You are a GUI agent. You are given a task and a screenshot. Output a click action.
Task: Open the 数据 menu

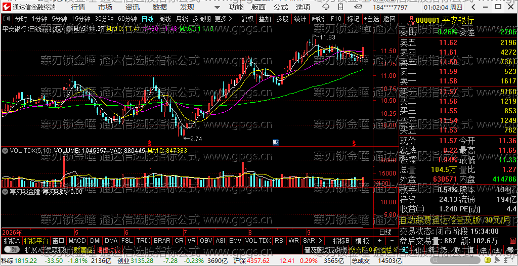point(160,7)
